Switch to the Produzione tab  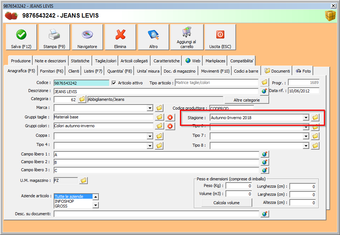click(21, 61)
